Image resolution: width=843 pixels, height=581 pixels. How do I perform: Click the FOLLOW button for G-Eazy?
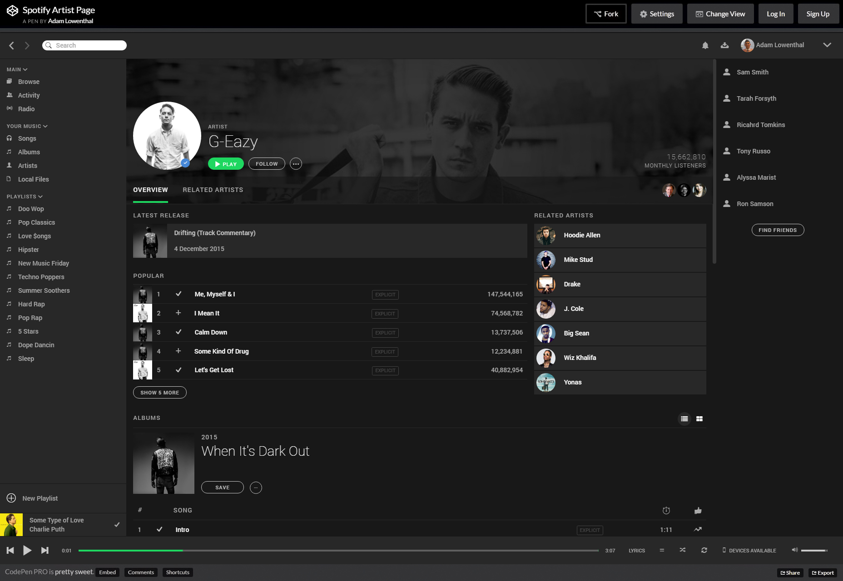[x=267, y=164]
